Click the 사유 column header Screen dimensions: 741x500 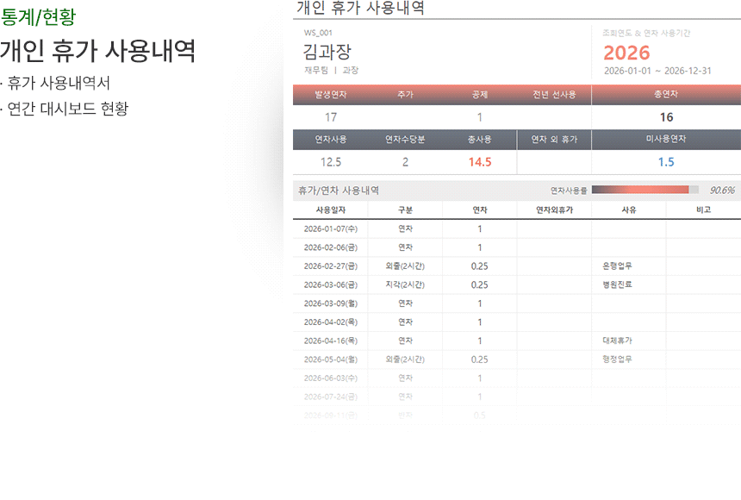(628, 209)
